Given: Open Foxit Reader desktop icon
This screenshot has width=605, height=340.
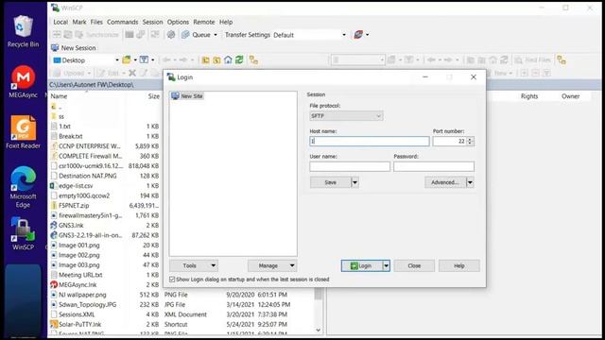Looking at the screenshot, I should 23,132.
